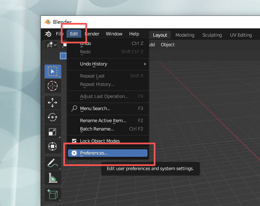
Task: Select the Annotate pencil tool
Action: (52, 163)
